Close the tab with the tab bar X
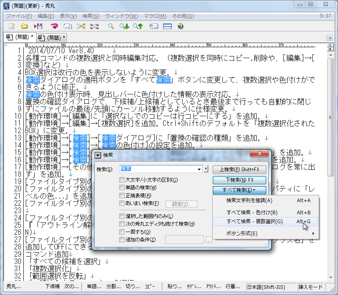 pos(330,38)
